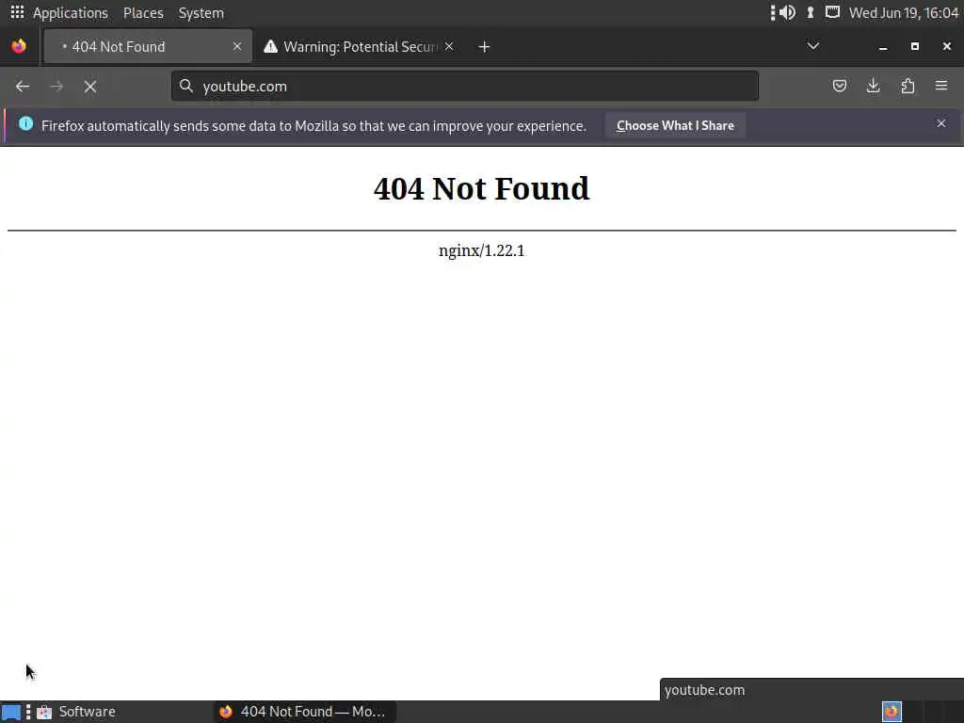Click the applications grid icon in top panel
The image size is (964, 723).
point(17,12)
